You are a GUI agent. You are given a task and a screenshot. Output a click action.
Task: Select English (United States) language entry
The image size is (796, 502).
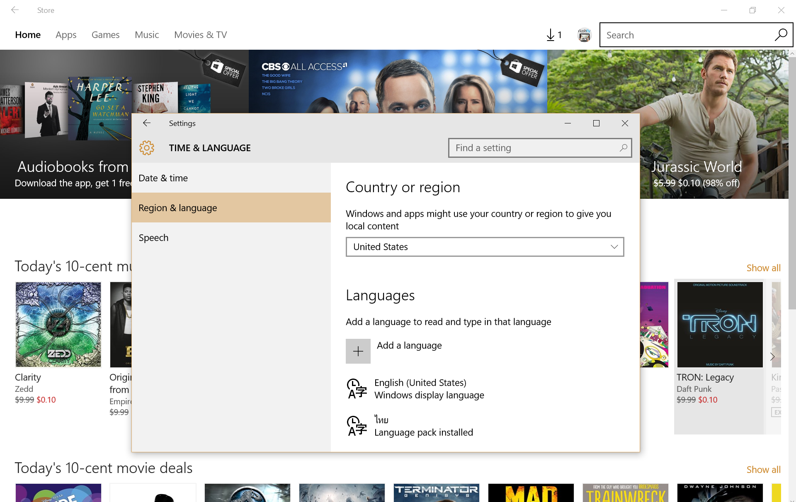[x=420, y=389]
